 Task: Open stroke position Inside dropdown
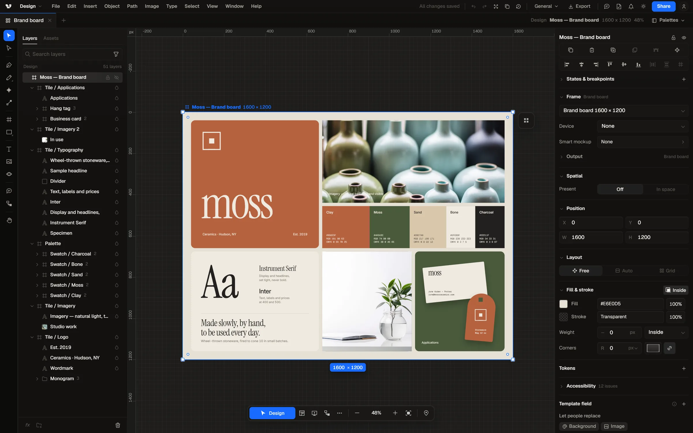(x=666, y=332)
